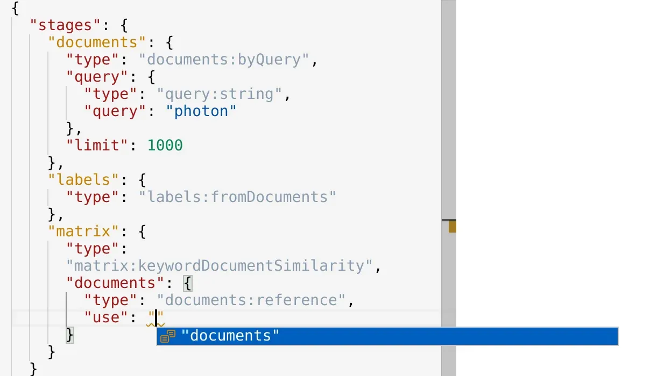Click the "matrix:keywordDocumentSimilarity" value

point(220,265)
